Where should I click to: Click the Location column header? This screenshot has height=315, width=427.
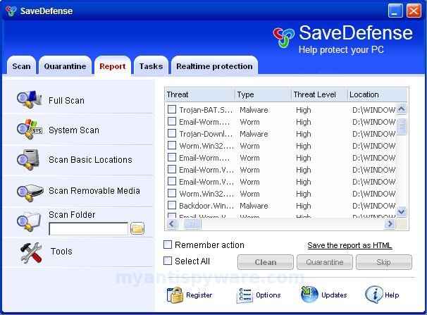[378, 94]
